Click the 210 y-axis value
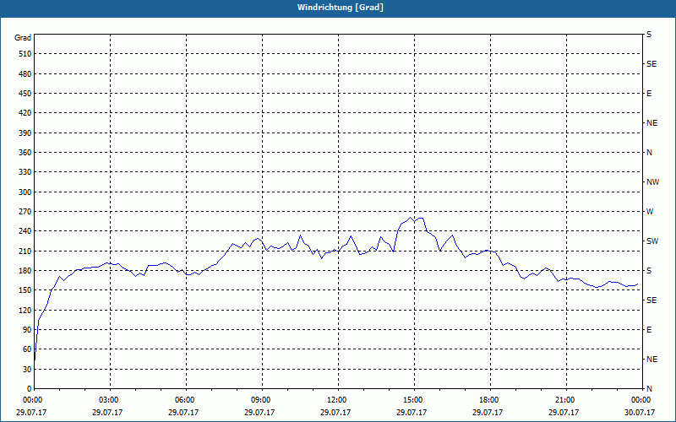Image resolution: width=676 pixels, height=422 pixels. coord(25,251)
